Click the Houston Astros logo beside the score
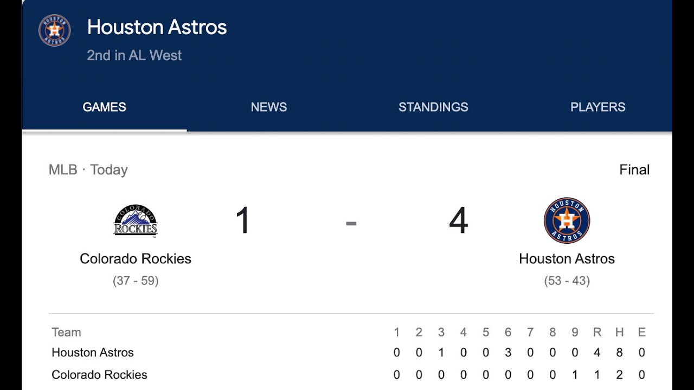The image size is (694, 390). pyautogui.click(x=567, y=220)
